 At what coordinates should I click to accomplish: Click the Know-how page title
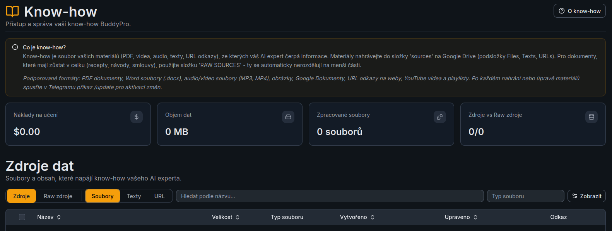pyautogui.click(x=60, y=12)
